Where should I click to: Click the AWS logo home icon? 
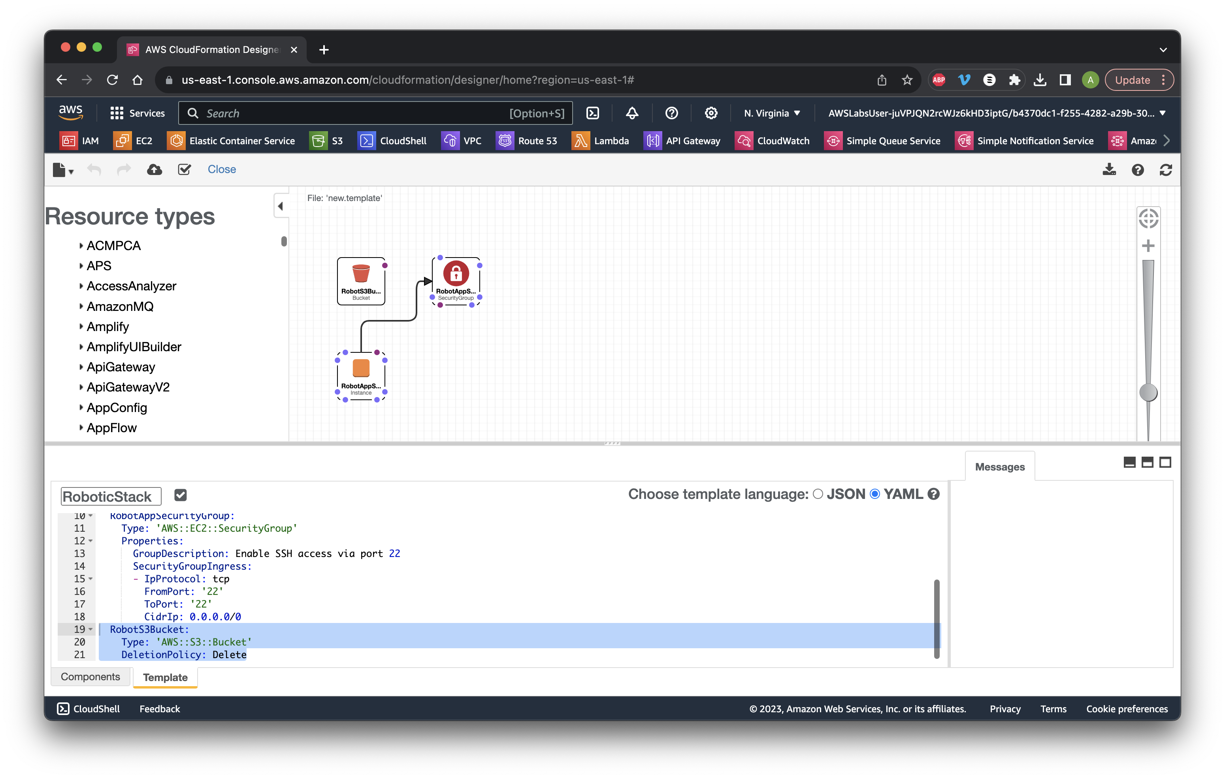71,112
